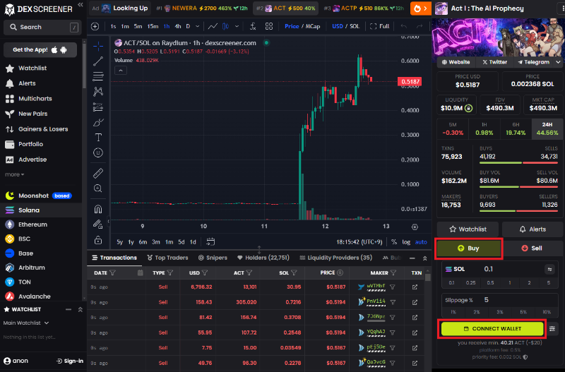Open explorer link for the 6,796.32 sell transaction

415,287
